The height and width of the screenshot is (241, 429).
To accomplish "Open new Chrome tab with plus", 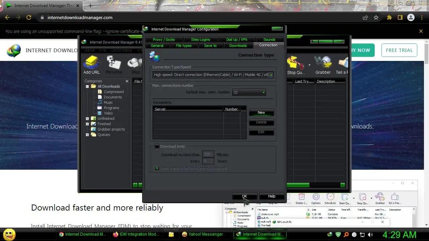I will [90, 6].
